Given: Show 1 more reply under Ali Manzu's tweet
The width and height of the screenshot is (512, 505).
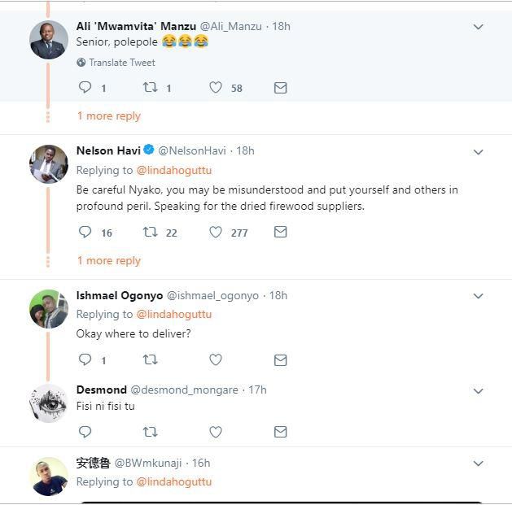Looking at the screenshot, I should 109,116.
